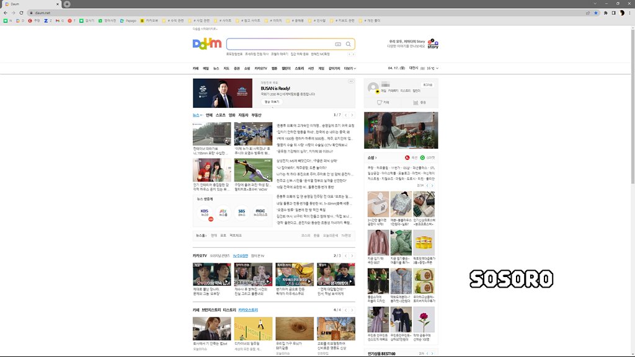
Task: Open the Z bookmark in bookmarks bar
Action: coord(48,20)
